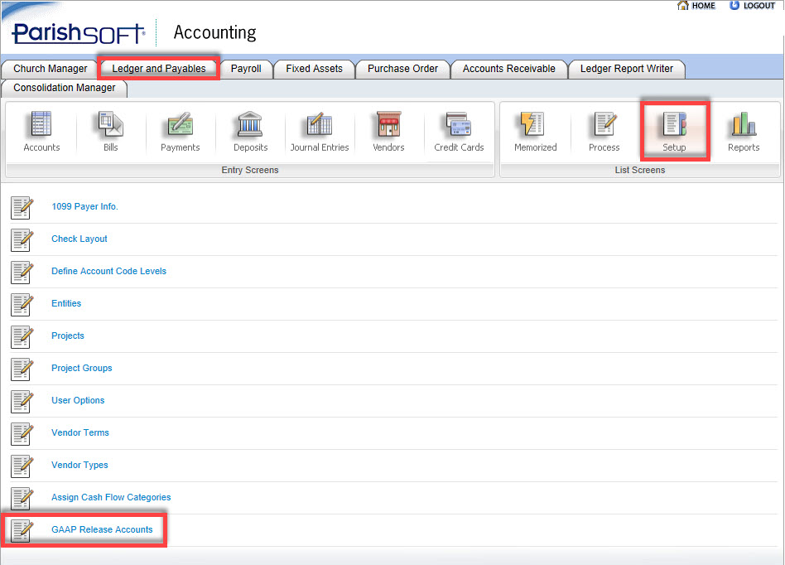
Task: Switch to the Consolidation Manager tab
Action: pos(64,88)
